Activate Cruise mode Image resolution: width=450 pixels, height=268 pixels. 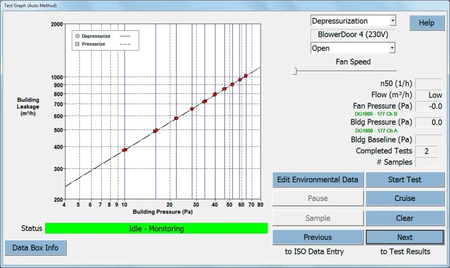coord(404,199)
